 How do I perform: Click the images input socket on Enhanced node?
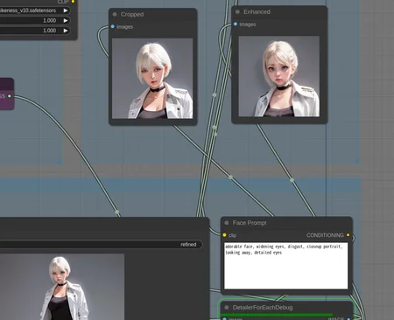pyautogui.click(x=236, y=24)
